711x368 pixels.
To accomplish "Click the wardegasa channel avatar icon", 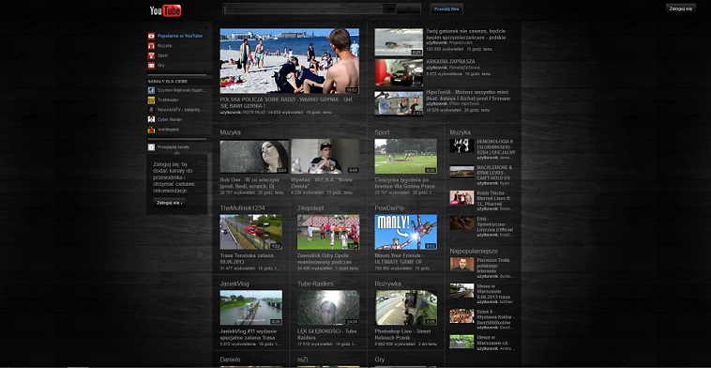I will (x=151, y=130).
